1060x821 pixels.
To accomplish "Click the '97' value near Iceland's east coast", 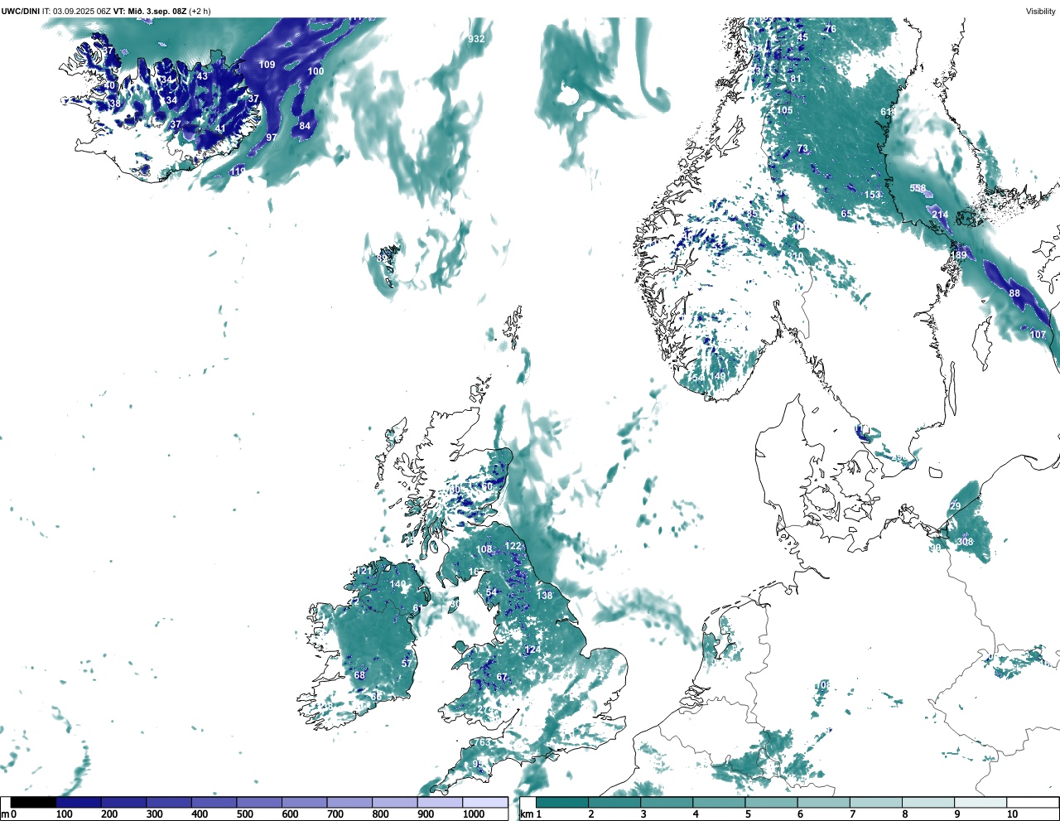I will point(271,138).
